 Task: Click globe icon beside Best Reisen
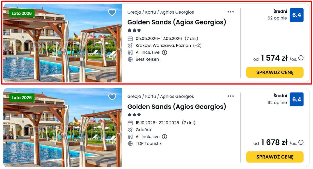pyautogui.click(x=130, y=59)
